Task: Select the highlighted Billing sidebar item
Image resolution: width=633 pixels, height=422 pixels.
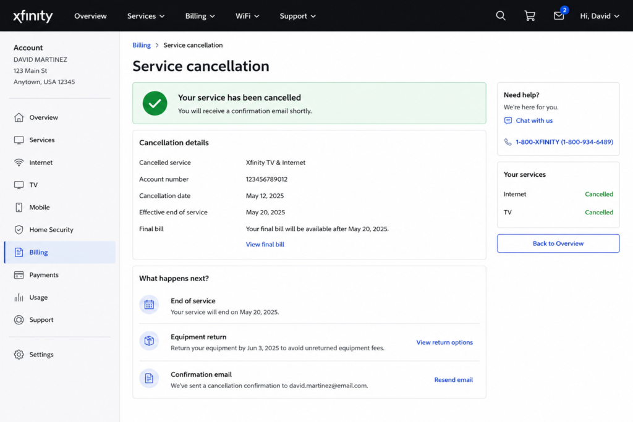Action: (x=60, y=252)
